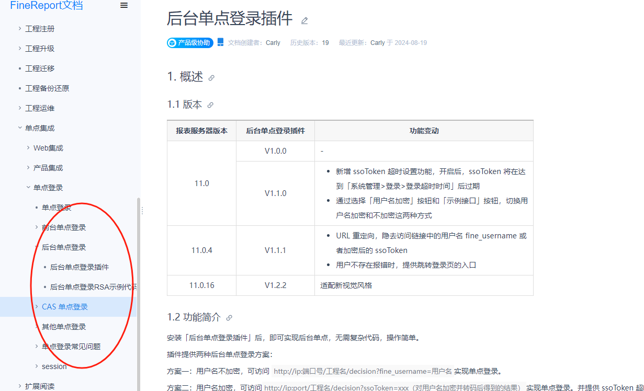Viewport: 644px width, 391px height.
Task: Open the 后台单点登录插件 sidebar page
Action: [x=80, y=267]
